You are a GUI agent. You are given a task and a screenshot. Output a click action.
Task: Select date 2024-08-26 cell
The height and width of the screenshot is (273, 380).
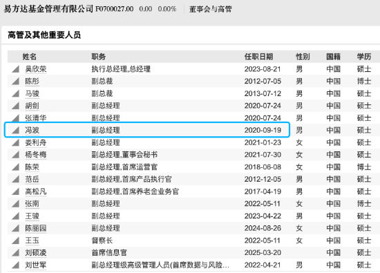263,228
